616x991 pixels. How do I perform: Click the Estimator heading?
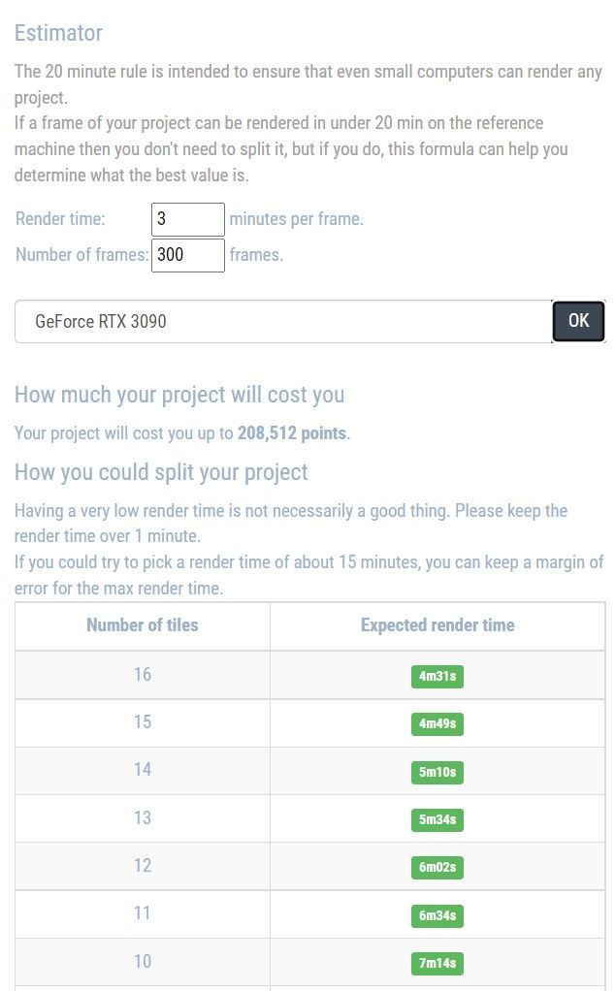[x=58, y=33]
